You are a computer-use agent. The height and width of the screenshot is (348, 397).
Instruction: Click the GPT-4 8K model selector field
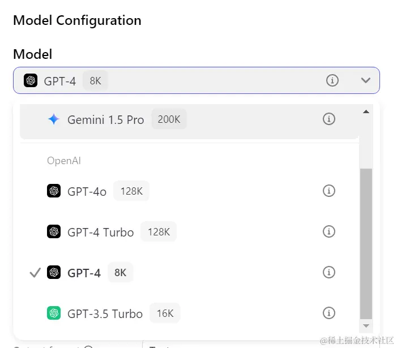197,80
